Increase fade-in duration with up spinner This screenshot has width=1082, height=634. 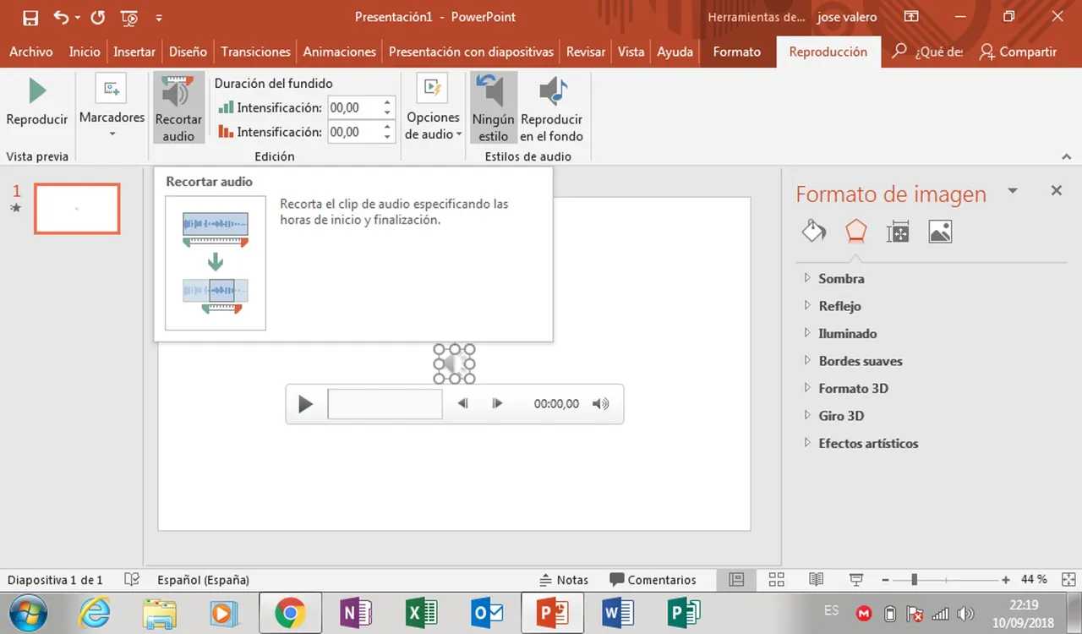pyautogui.click(x=388, y=103)
